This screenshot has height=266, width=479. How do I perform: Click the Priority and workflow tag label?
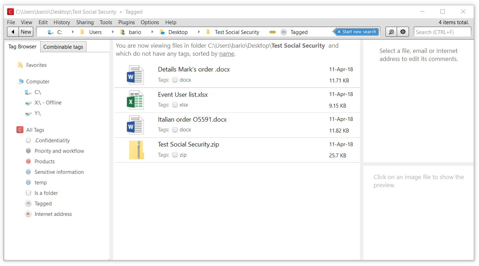(x=59, y=151)
